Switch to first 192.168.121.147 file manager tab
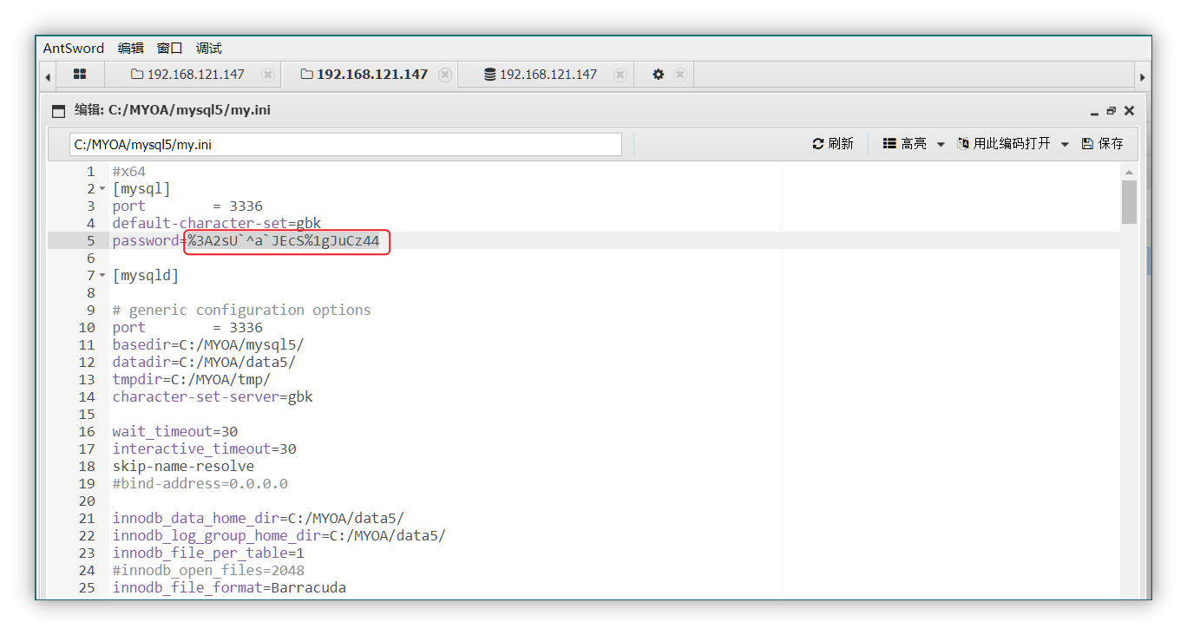The image size is (1187, 635). click(187, 75)
